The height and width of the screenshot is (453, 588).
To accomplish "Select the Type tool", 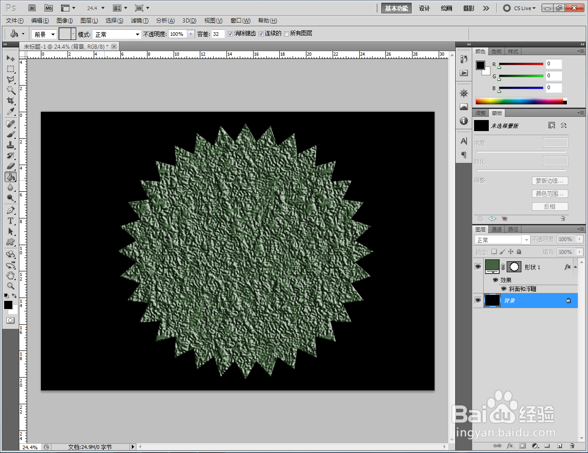I will (11, 221).
